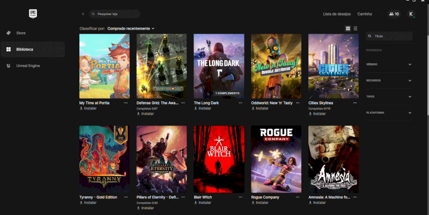The height and width of the screenshot is (215, 429).
Task: Install Amnesia: A Machine for Pigs
Action: pos(317,203)
